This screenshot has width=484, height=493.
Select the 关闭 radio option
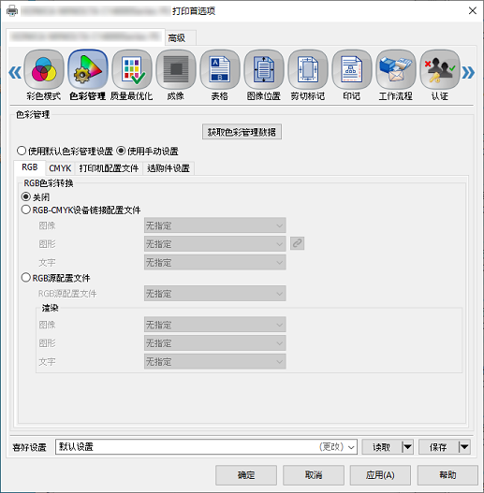[x=26, y=196]
